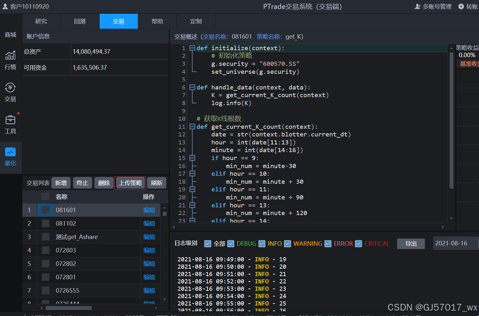Click 编辑 link for trade 081601

point(149,210)
